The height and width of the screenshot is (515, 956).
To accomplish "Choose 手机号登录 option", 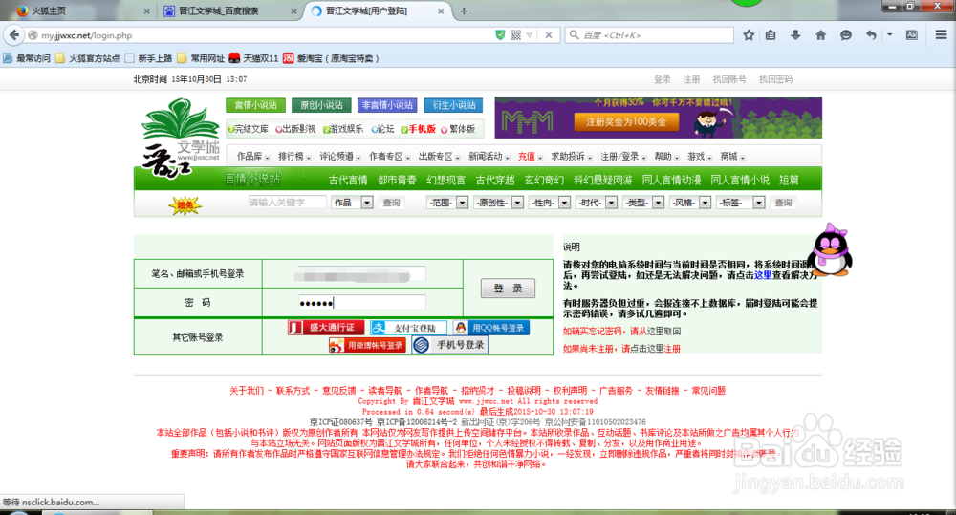I will coord(450,345).
